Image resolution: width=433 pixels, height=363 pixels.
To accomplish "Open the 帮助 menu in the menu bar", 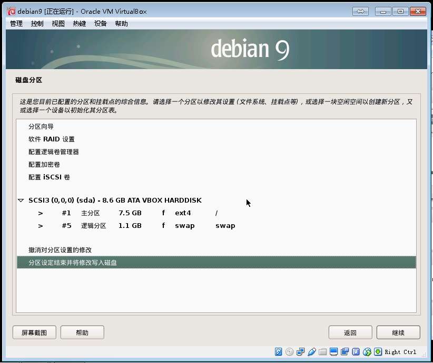I will pyautogui.click(x=122, y=24).
